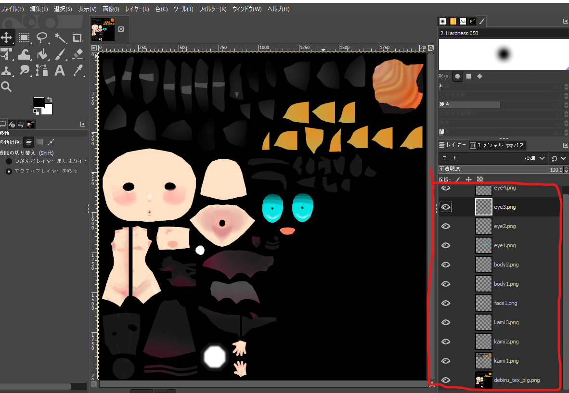This screenshot has width=569, height=393.
Task: Swap foreground and background colors
Action: click(50, 100)
